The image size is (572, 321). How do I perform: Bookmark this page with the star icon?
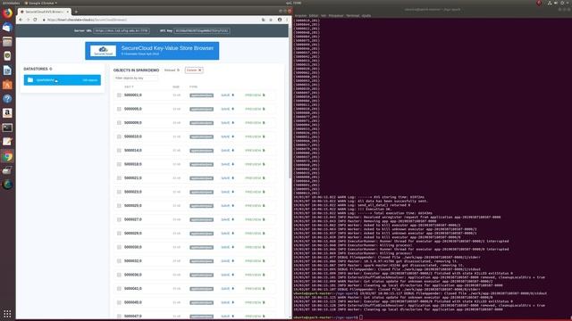[x=271, y=20]
